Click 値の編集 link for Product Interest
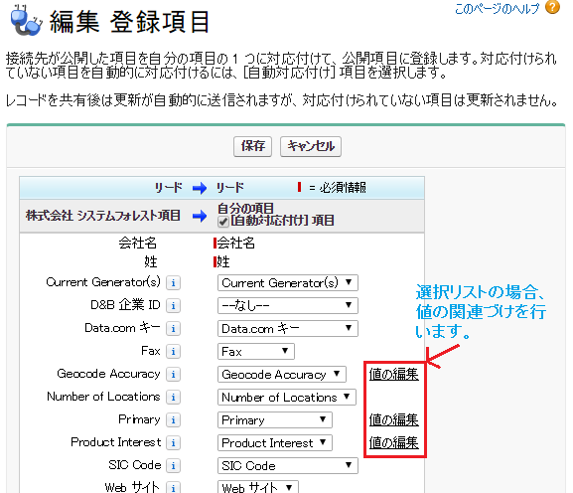 click(x=393, y=443)
